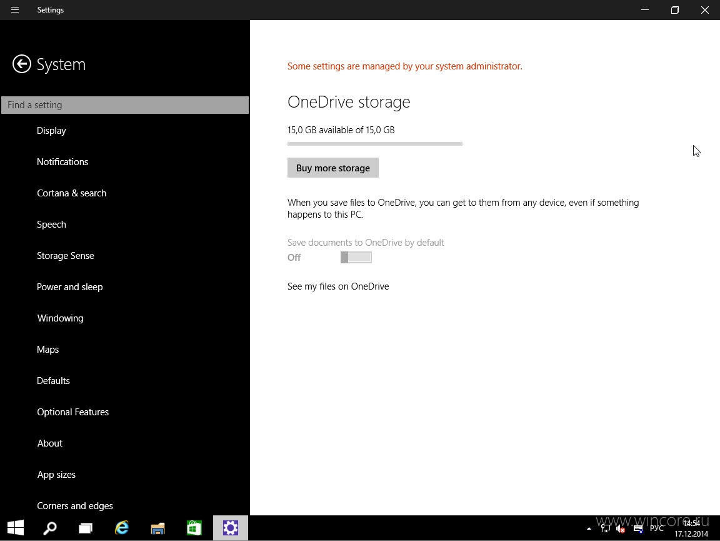Click the OneDrive storage usage bar
The height and width of the screenshot is (541, 720).
375,144
